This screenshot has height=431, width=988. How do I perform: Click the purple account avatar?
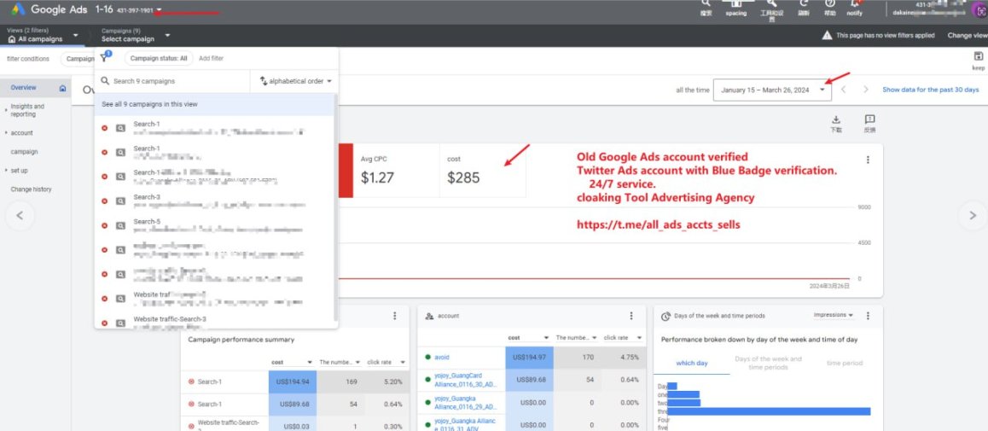980,9
